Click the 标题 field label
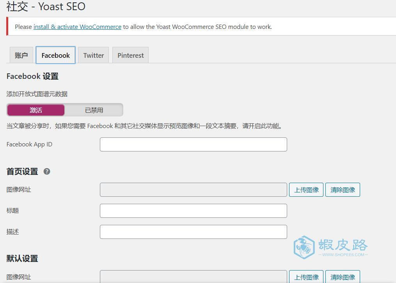 click(12, 211)
